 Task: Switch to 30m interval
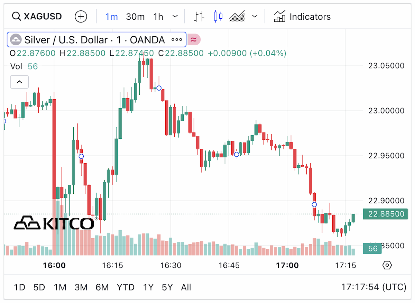point(135,16)
